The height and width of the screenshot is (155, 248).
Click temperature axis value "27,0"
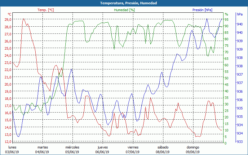click(x=8, y=34)
